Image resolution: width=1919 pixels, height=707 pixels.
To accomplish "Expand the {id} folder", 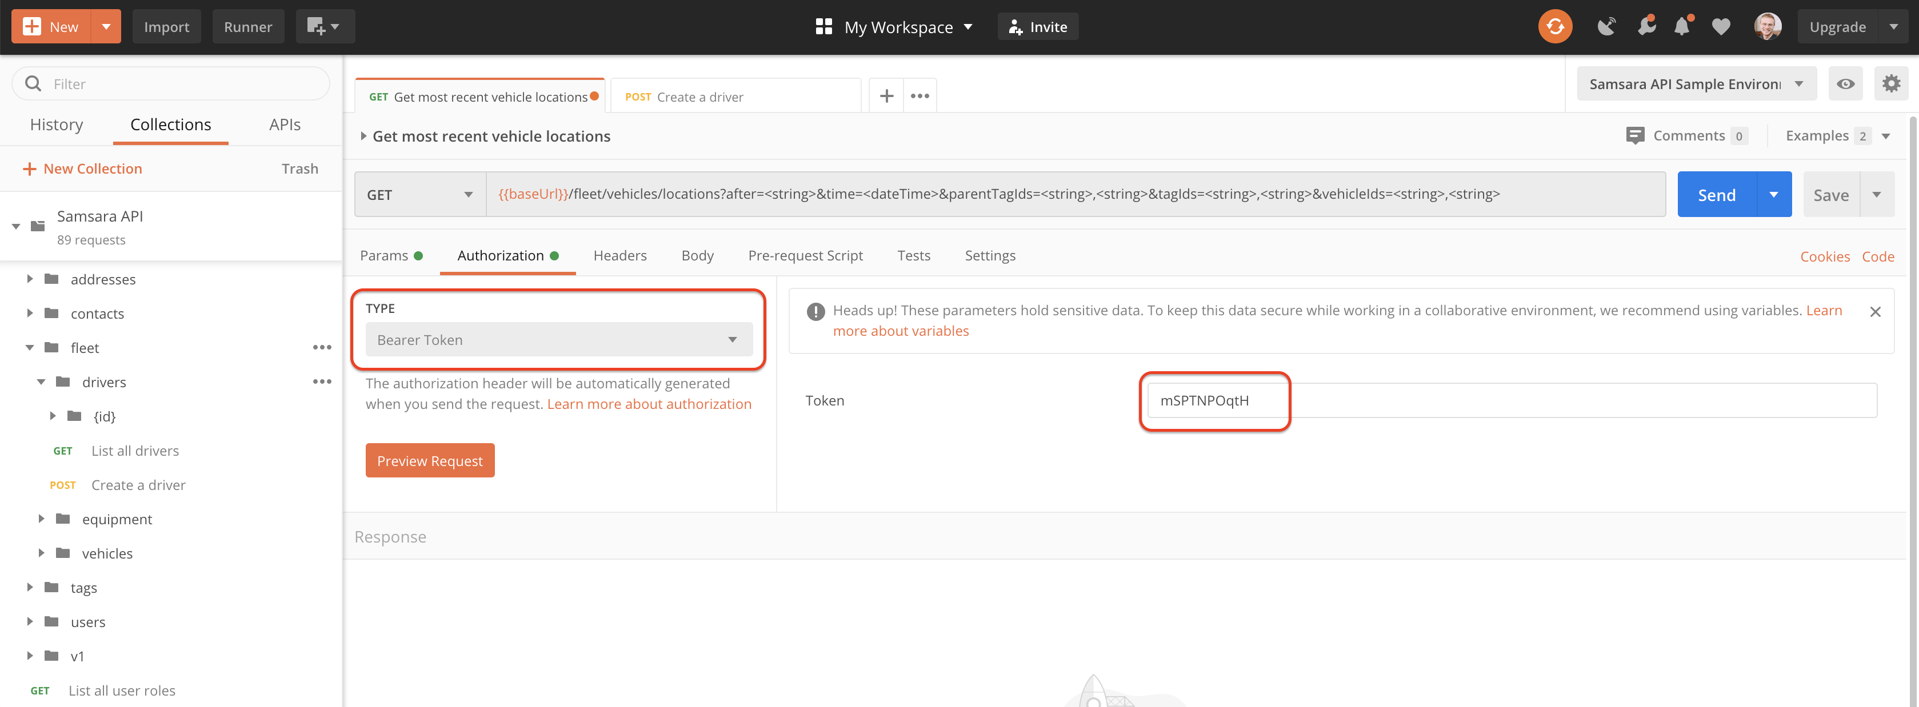I will click(x=53, y=416).
